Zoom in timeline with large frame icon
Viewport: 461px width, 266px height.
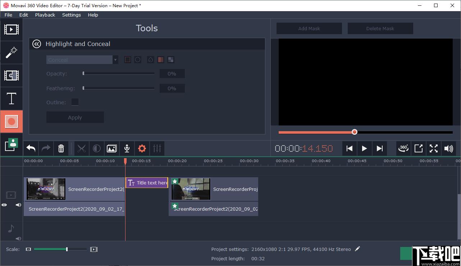(94, 249)
